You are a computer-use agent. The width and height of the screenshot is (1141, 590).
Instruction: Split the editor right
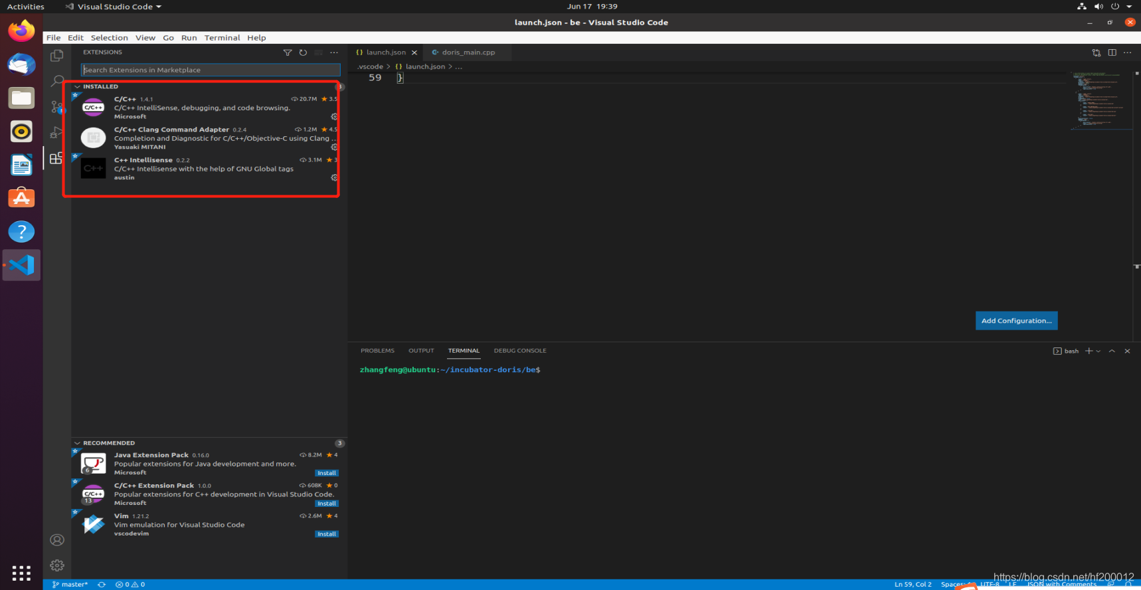[1112, 52]
